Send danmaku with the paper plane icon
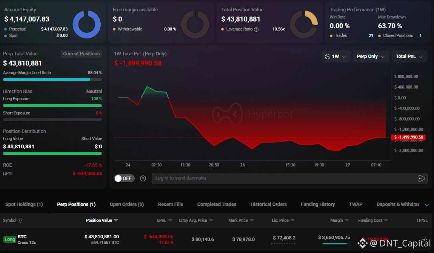434x253 pixels. [421, 178]
